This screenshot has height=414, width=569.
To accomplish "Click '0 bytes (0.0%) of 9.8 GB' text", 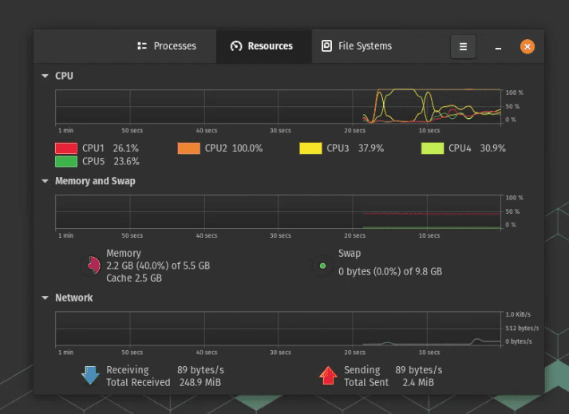I will pos(390,272).
